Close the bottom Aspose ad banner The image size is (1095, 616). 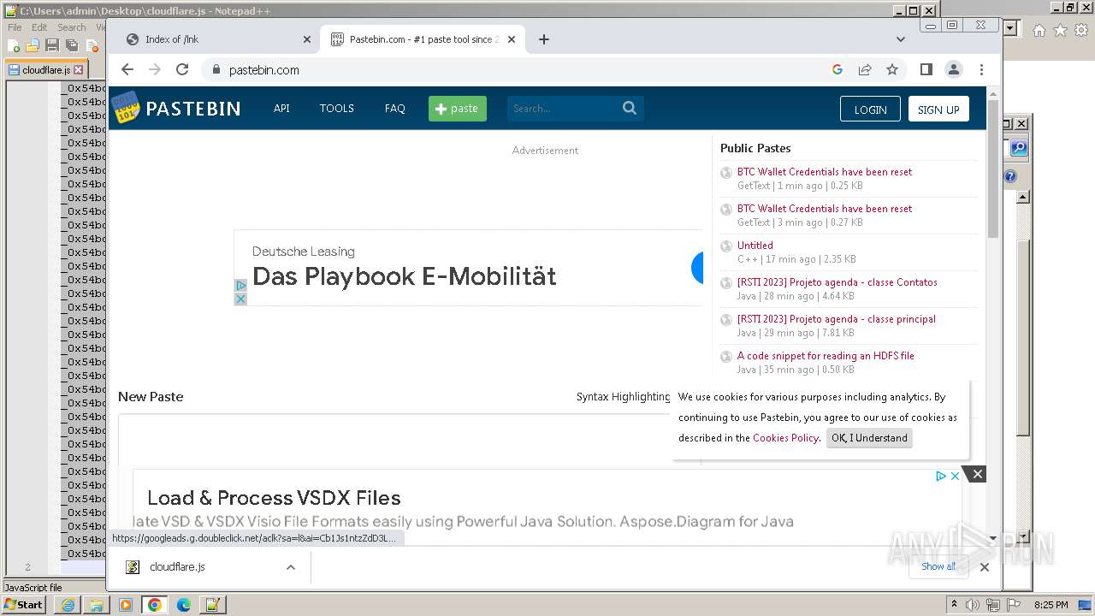977,474
